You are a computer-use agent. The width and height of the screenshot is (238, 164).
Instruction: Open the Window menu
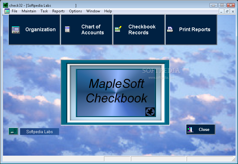coord(93,11)
